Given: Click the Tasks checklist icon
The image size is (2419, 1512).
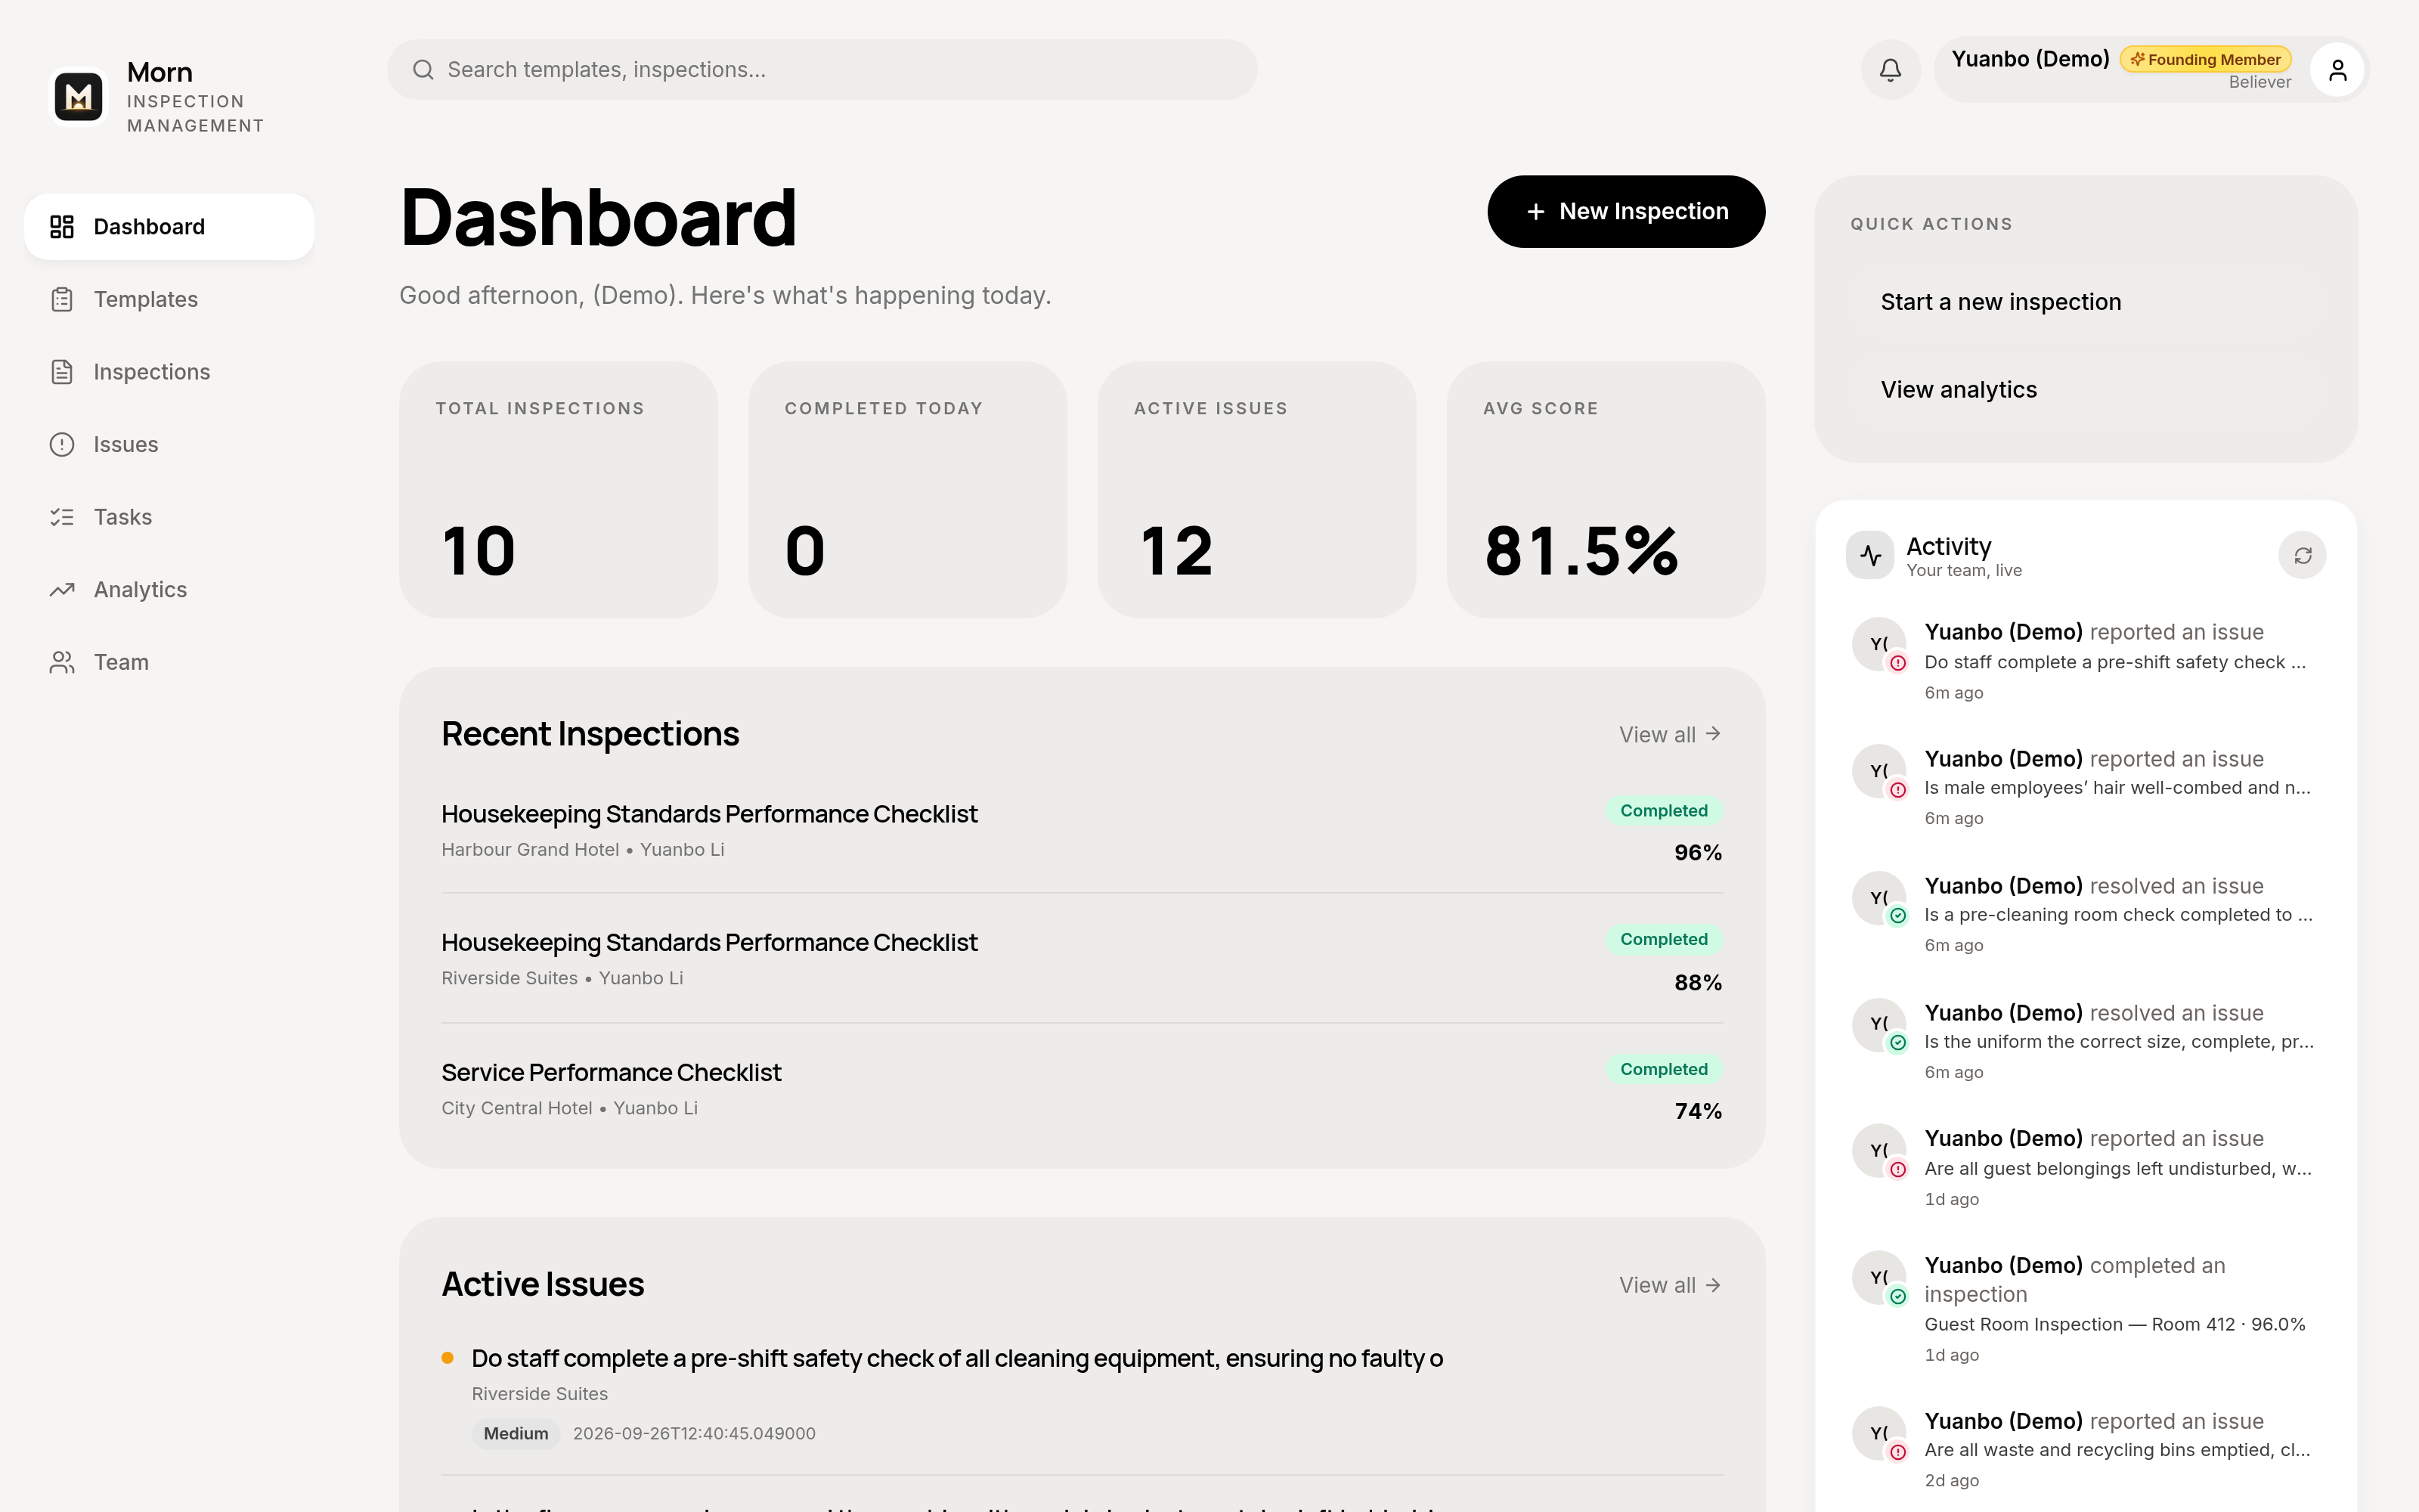Looking at the screenshot, I should pos(62,517).
